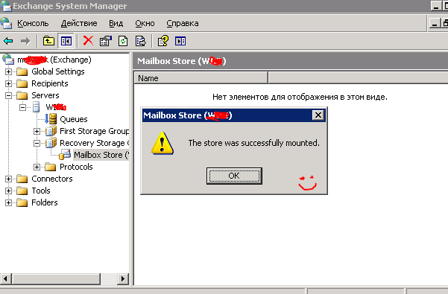Click the Protocols folder icon

click(x=50, y=167)
